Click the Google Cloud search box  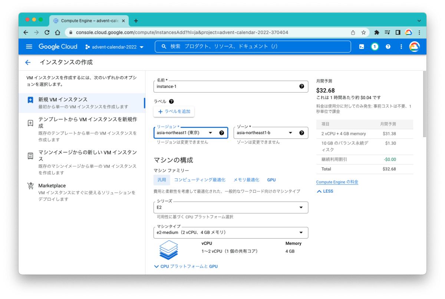coord(253,47)
